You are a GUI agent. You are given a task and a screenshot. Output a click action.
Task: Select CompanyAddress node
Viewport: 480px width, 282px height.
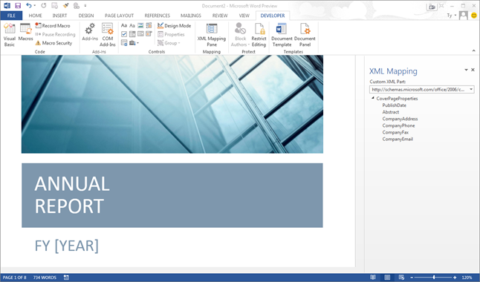point(400,119)
